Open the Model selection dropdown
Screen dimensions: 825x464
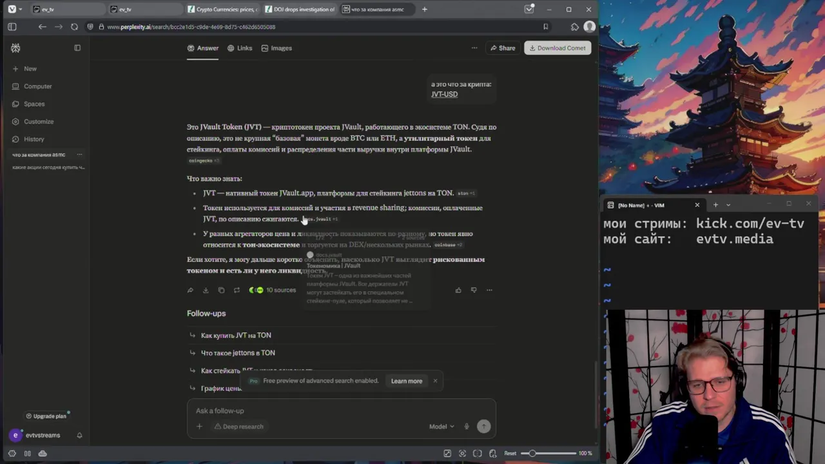click(x=442, y=426)
